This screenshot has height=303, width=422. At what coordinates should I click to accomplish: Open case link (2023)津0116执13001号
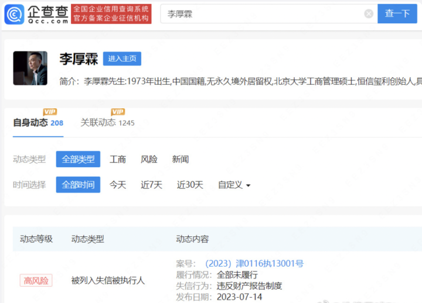[x=254, y=264]
